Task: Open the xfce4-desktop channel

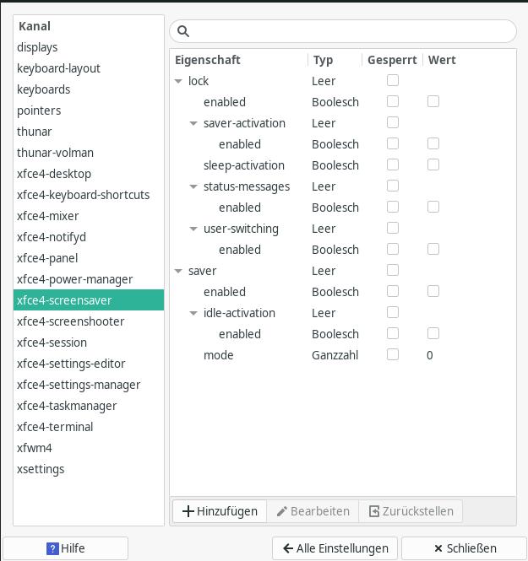Action: click(x=89, y=174)
